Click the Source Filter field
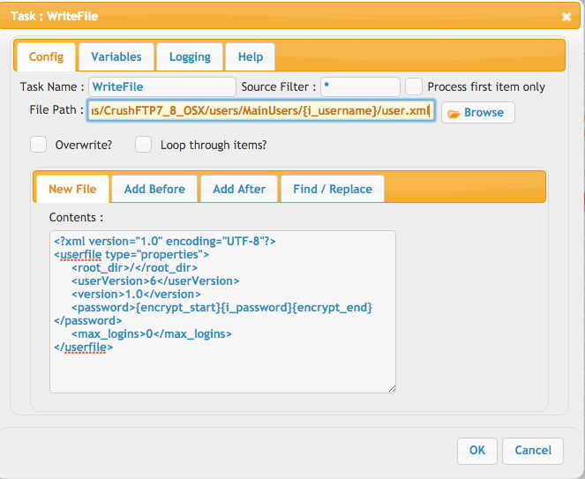585x479 pixels. click(x=360, y=87)
